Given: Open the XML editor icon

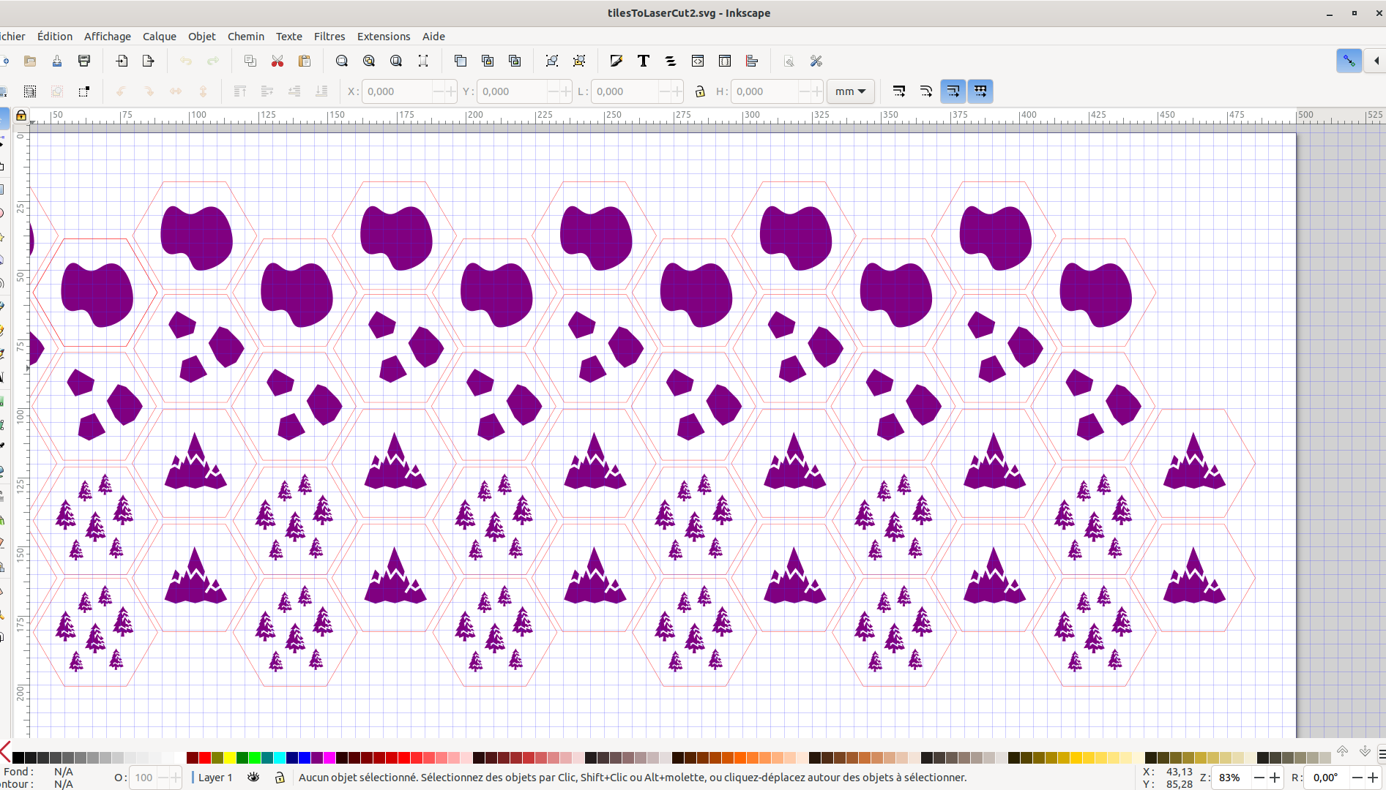Looking at the screenshot, I should [x=698, y=61].
